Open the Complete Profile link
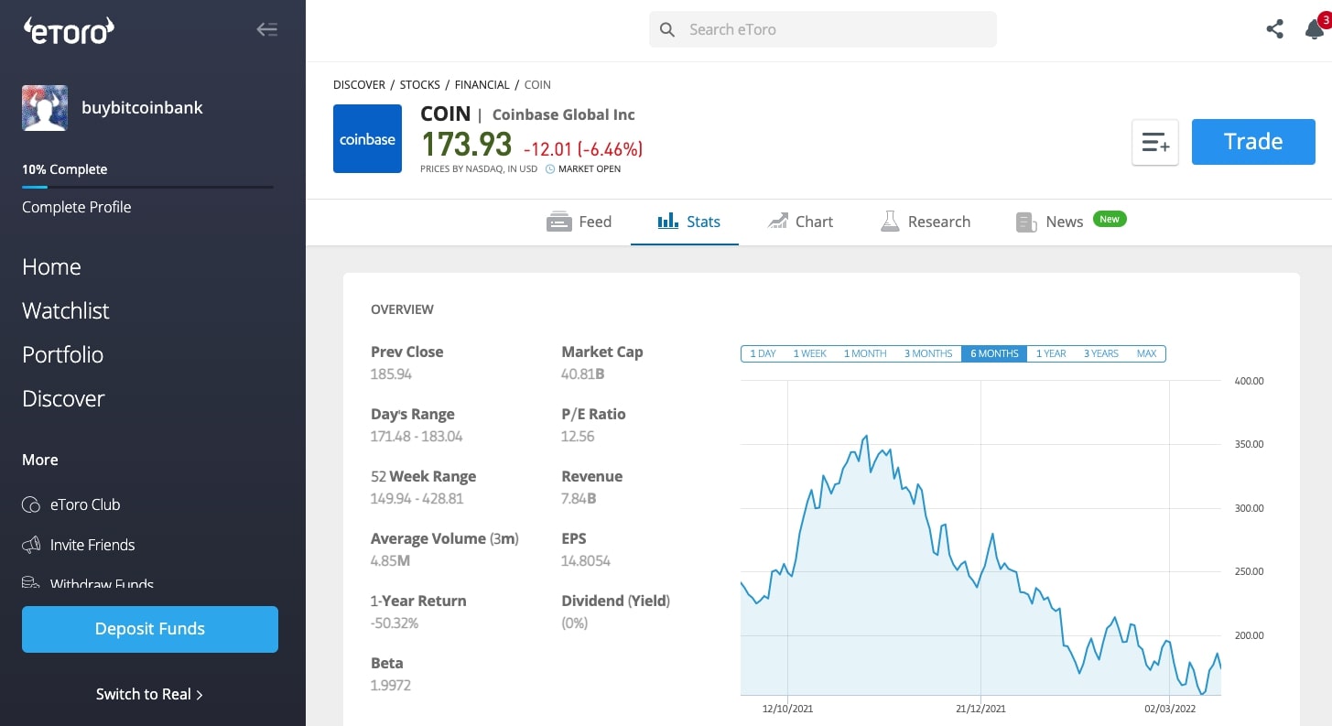The width and height of the screenshot is (1332, 726). pyautogui.click(x=77, y=207)
